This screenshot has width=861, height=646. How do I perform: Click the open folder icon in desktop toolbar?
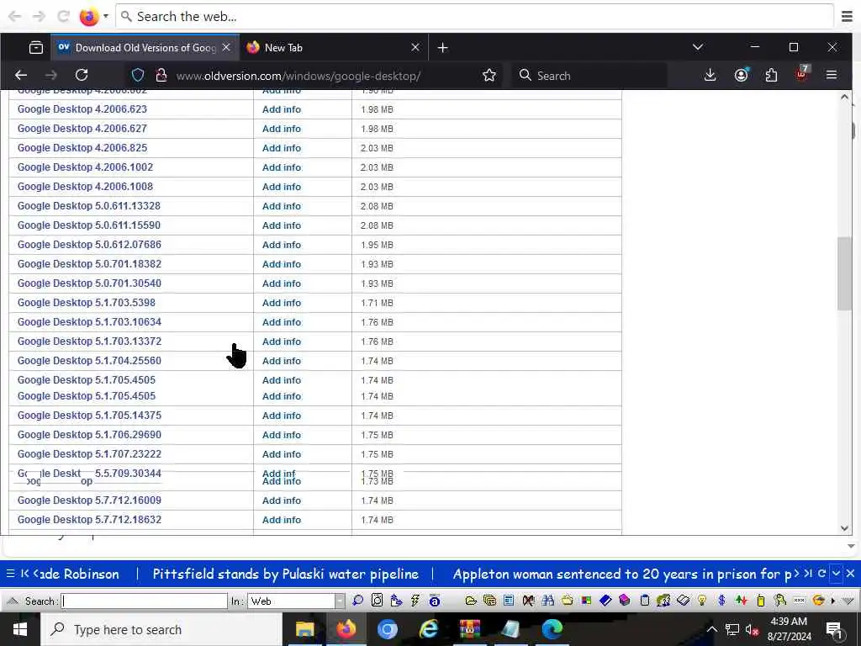click(x=471, y=601)
